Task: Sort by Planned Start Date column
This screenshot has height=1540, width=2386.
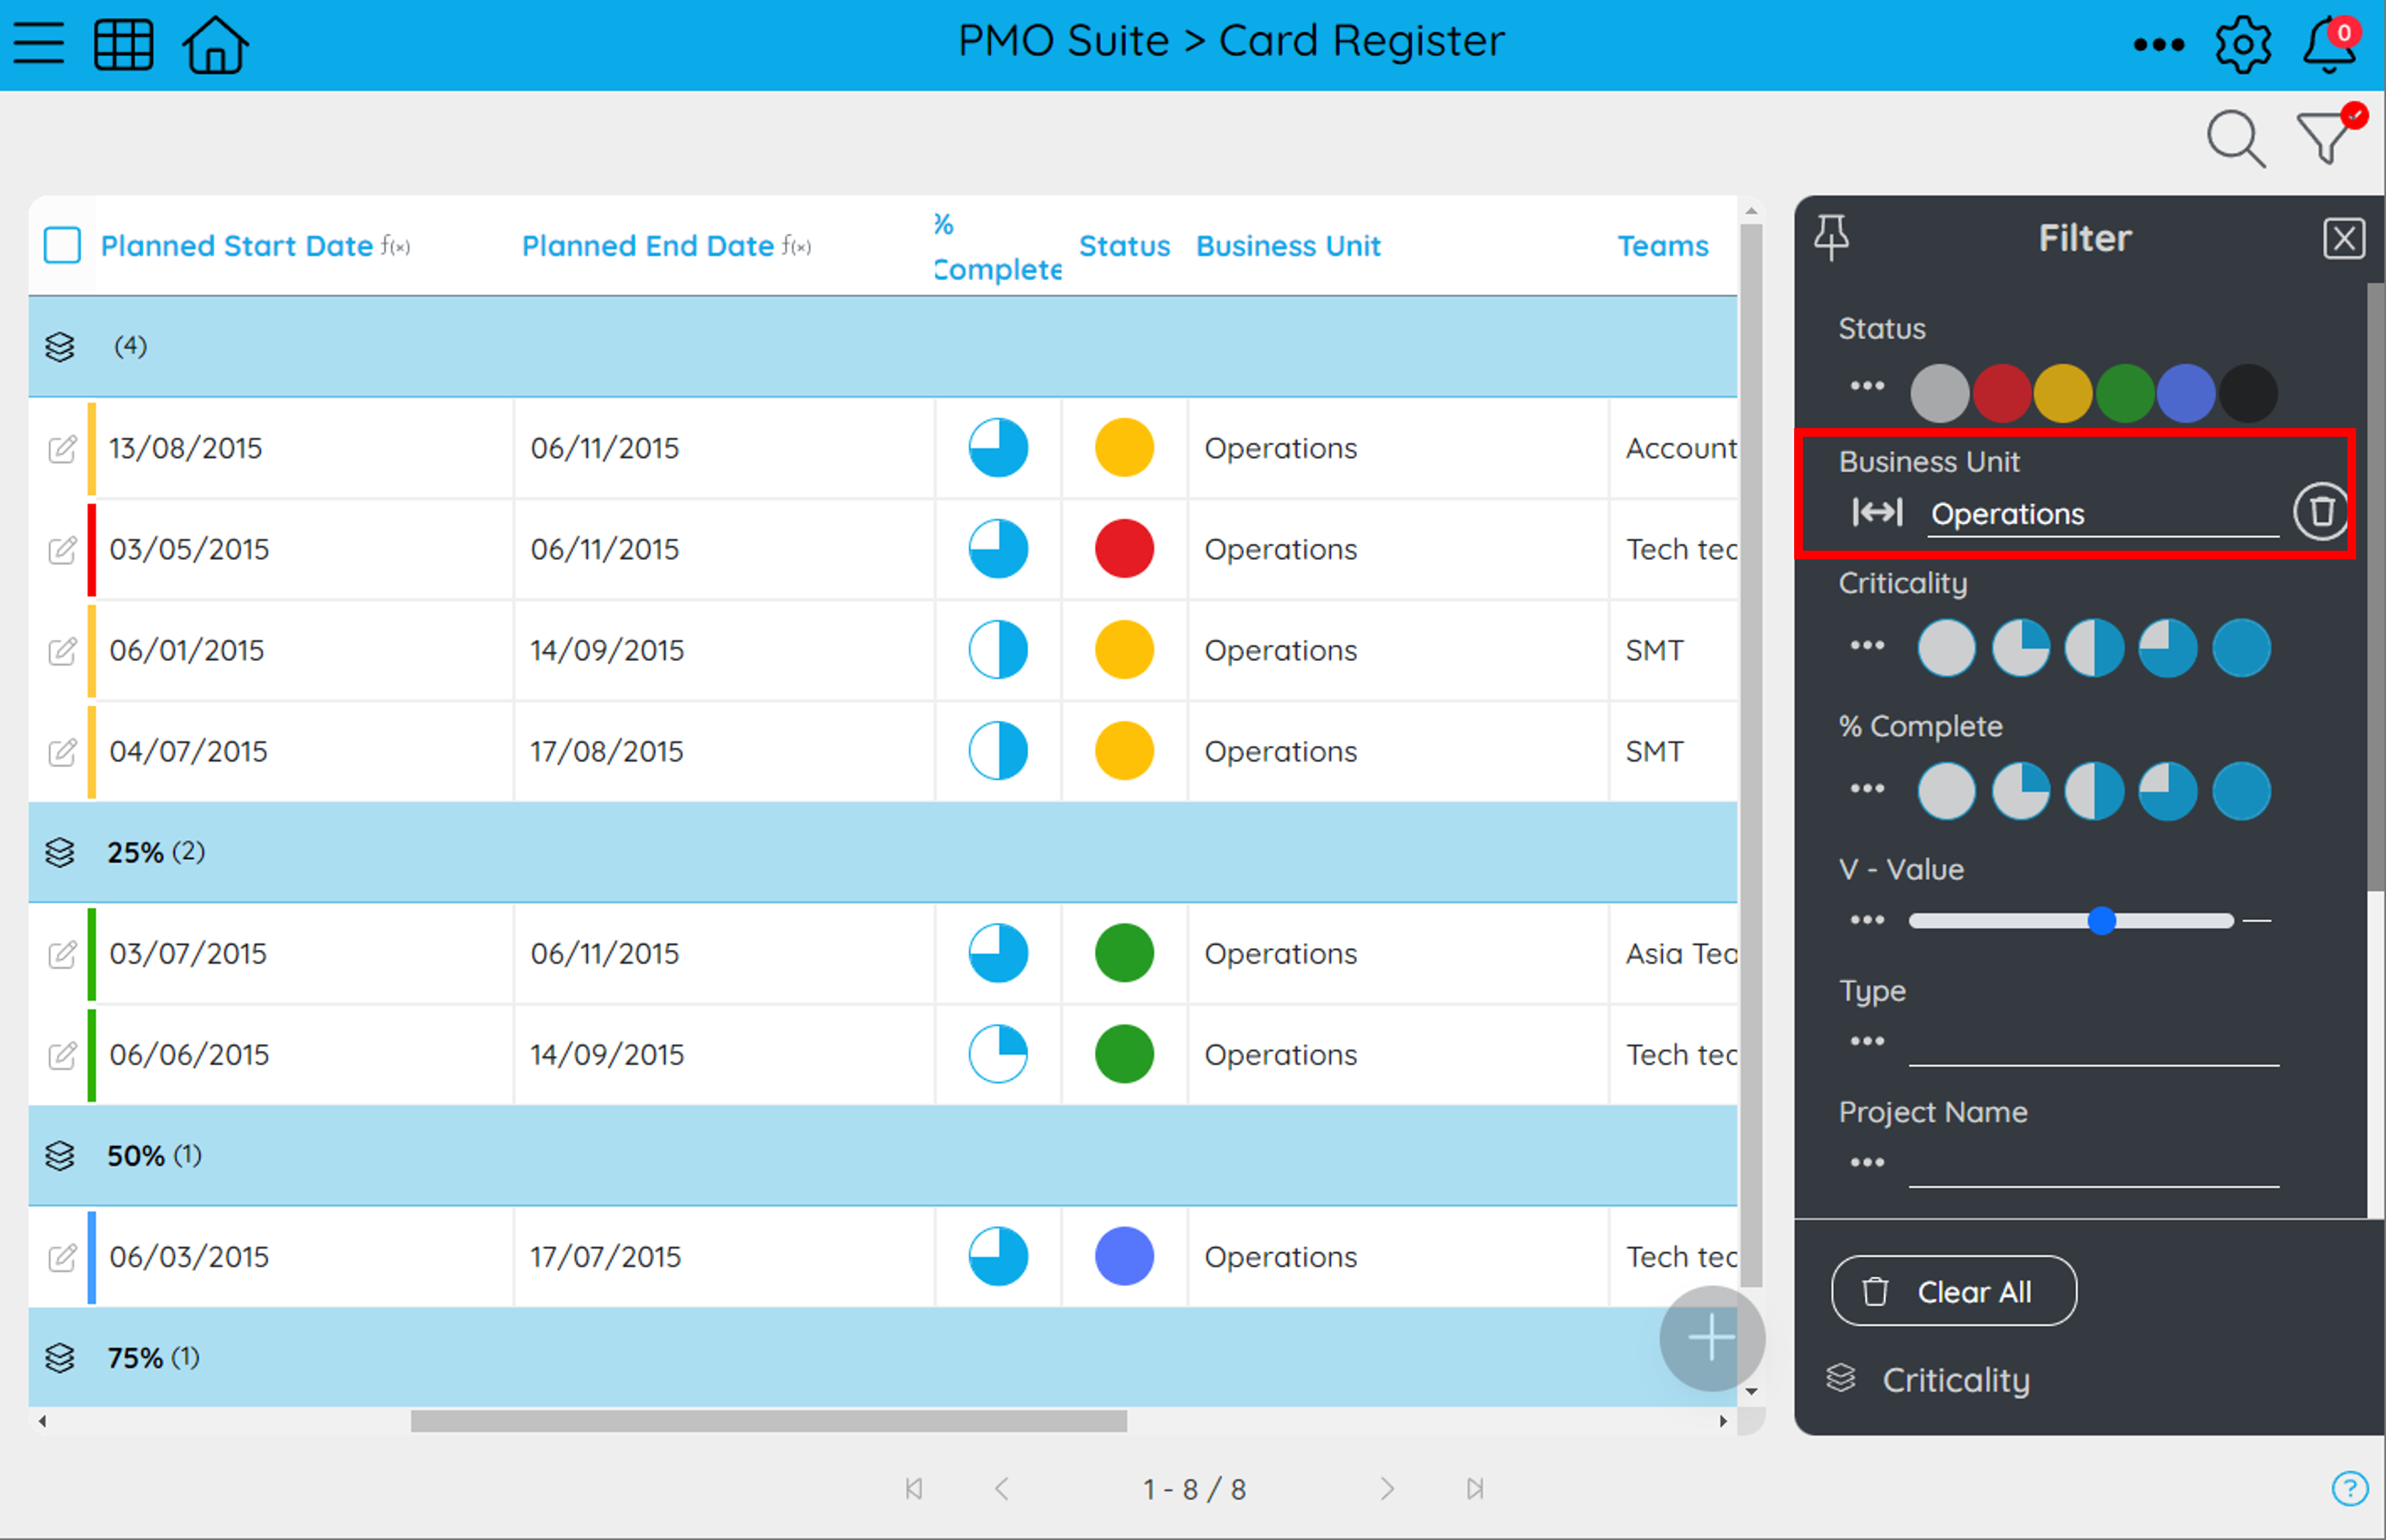Action: (237, 246)
